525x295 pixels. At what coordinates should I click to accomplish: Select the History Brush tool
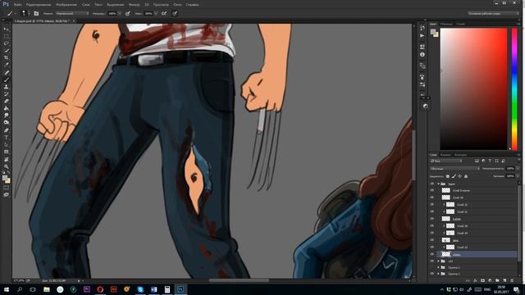[x=6, y=94]
